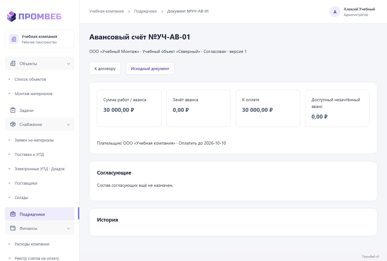Click the user avatar with letter А

pyautogui.click(x=335, y=12)
